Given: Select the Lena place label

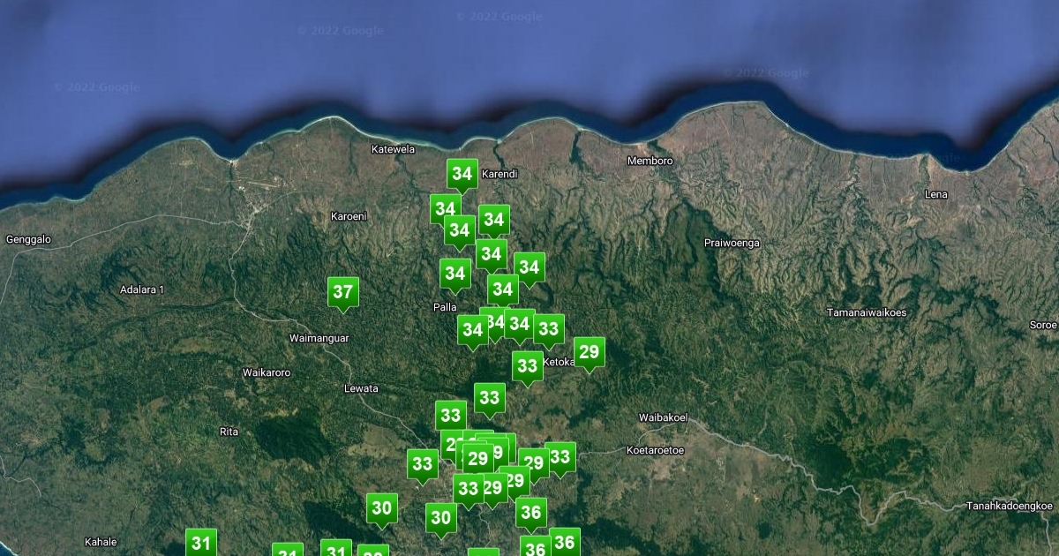Looking at the screenshot, I should 936,194.
